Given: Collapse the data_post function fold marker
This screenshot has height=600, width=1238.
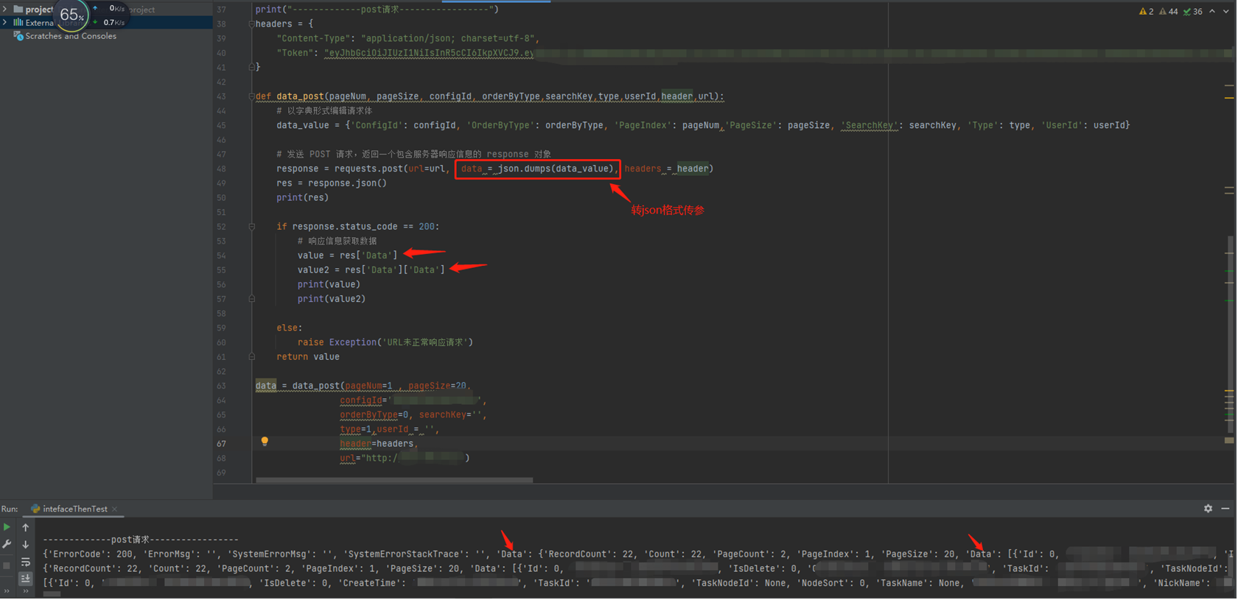Looking at the screenshot, I should pyautogui.click(x=251, y=96).
